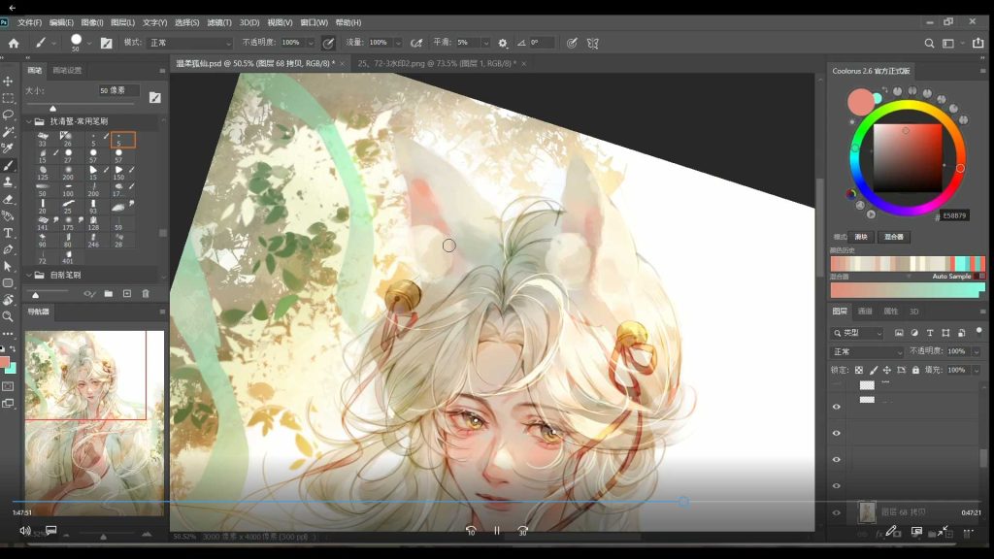Click the brush size slider
Viewport: 994px width, 559px height.
coord(83,103)
